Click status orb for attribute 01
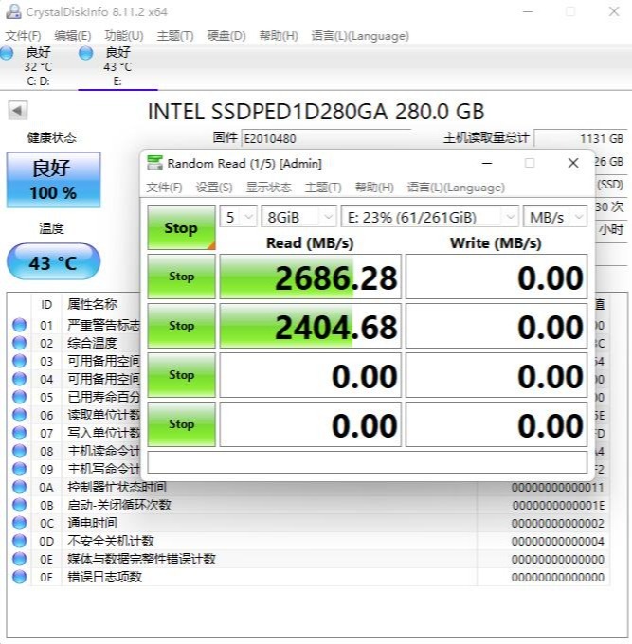 19,325
